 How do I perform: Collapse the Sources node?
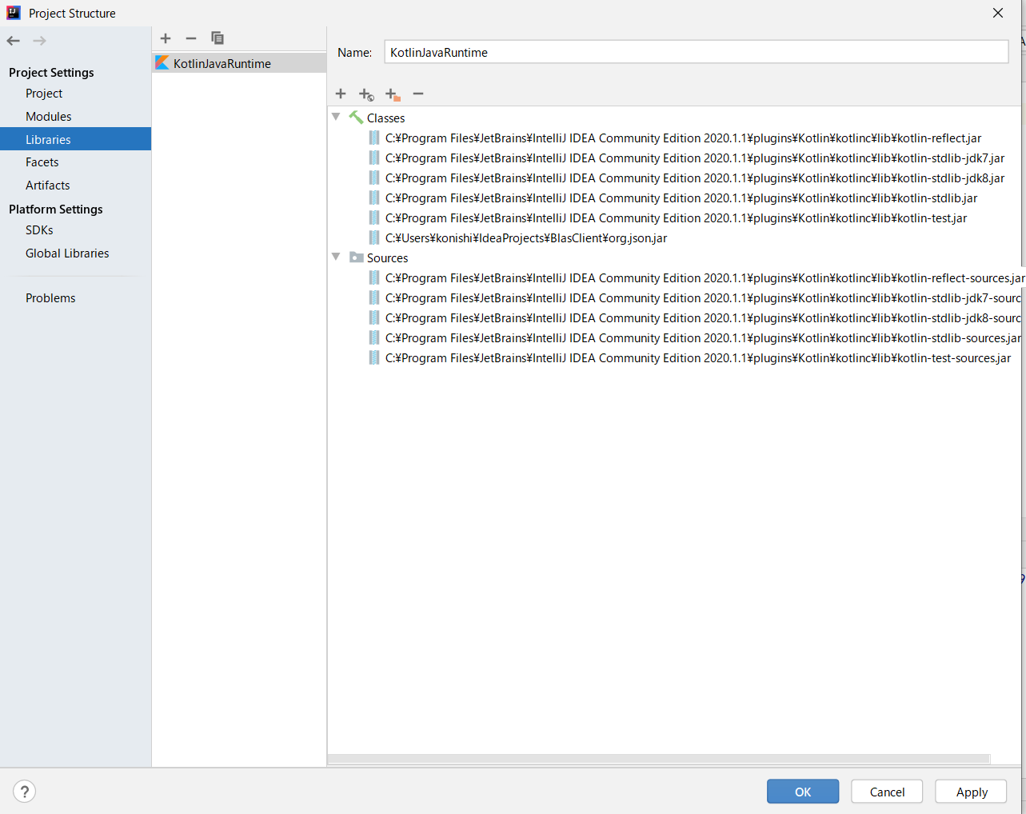(336, 257)
